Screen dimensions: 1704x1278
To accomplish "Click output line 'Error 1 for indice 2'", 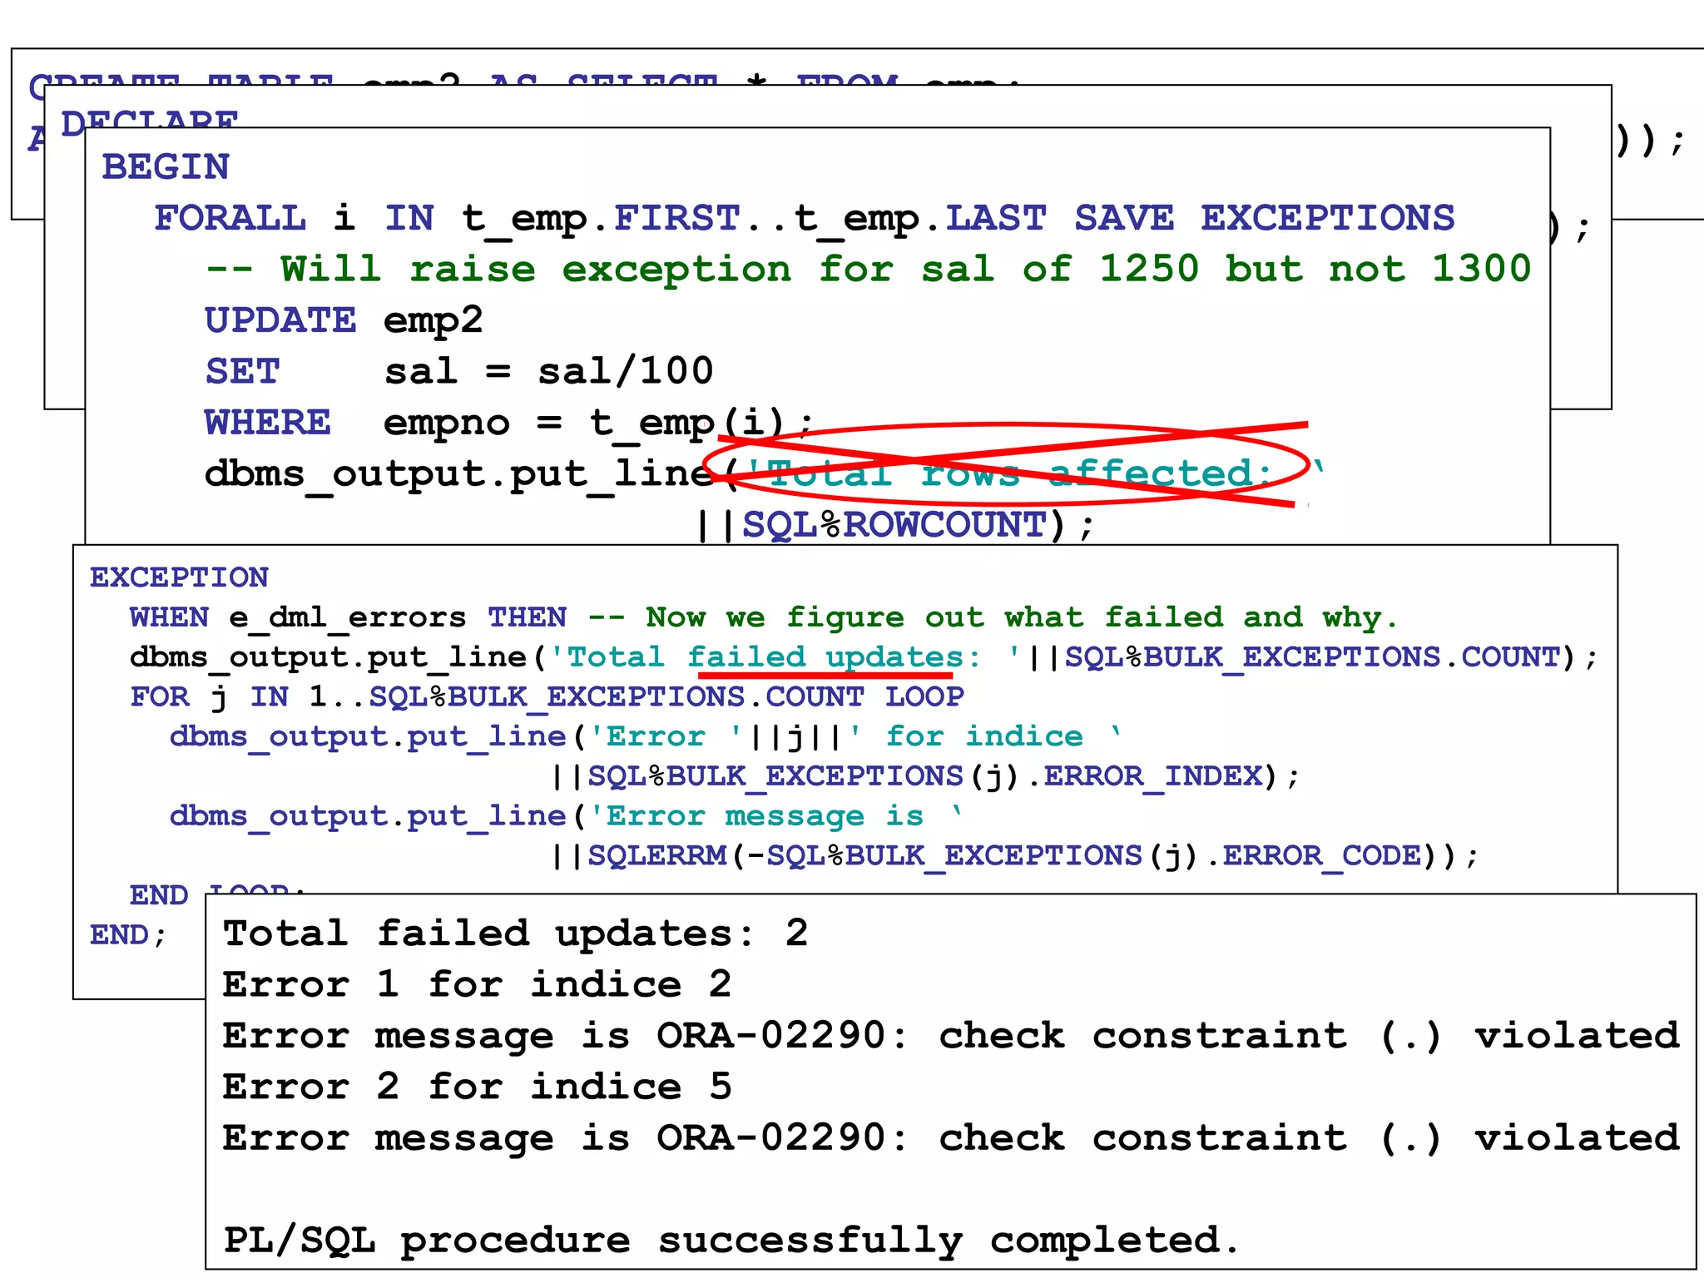I will tap(477, 985).
